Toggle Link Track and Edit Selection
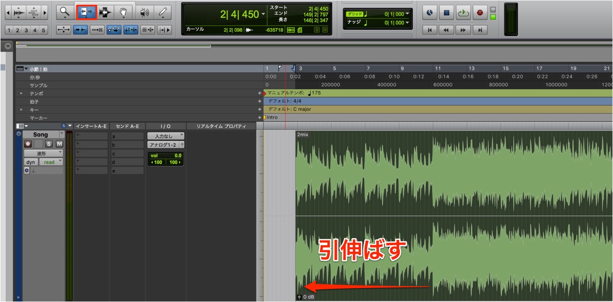The width and height of the screenshot is (613, 302). [x=147, y=30]
